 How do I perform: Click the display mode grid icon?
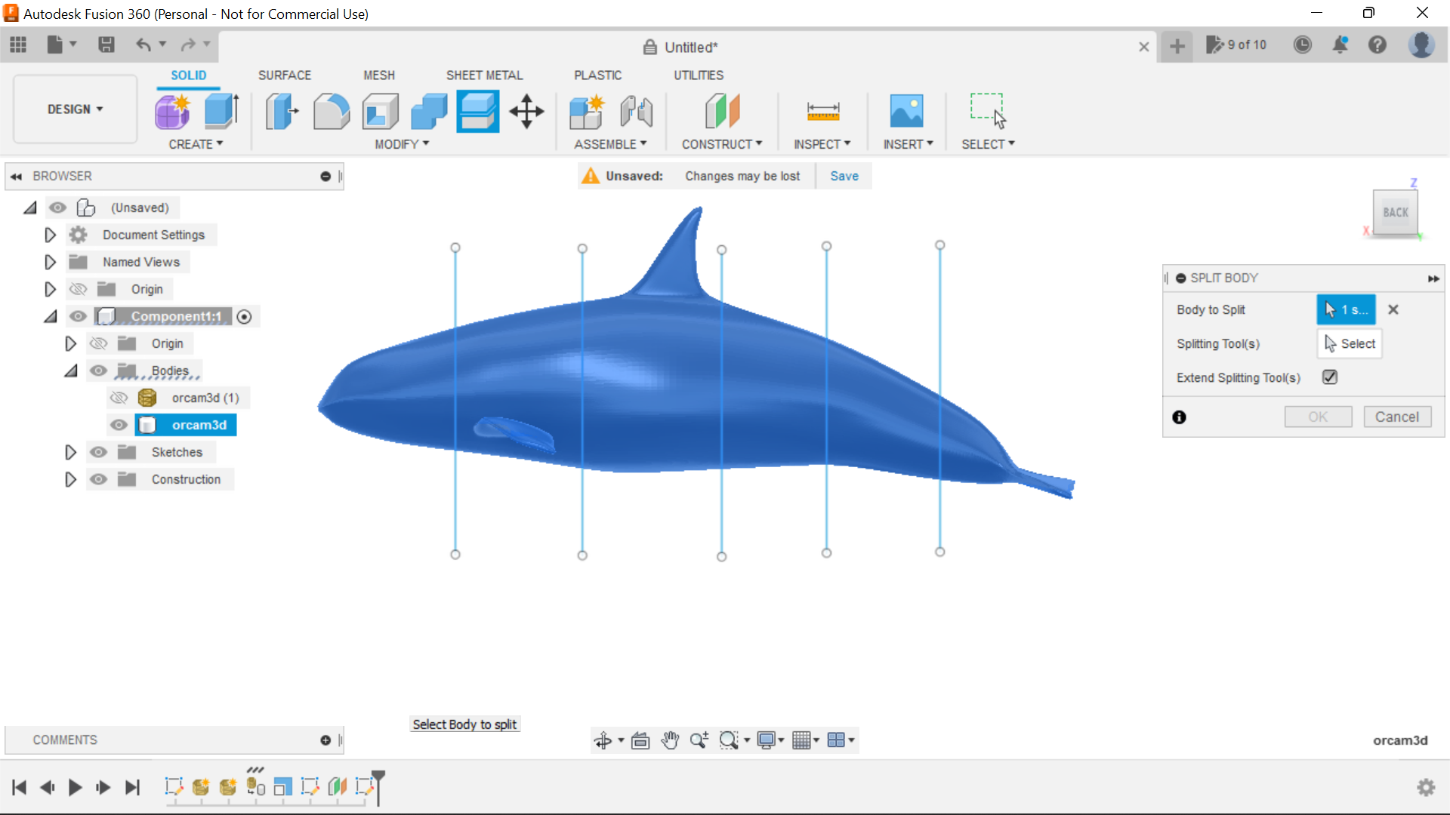pyautogui.click(x=804, y=740)
